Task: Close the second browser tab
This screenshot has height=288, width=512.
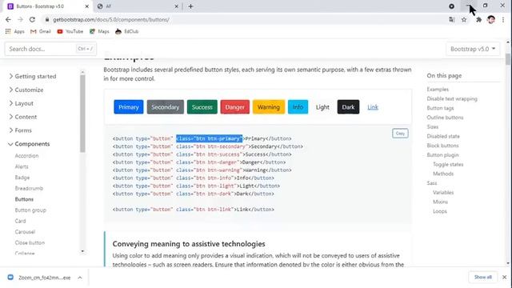Action: (x=176, y=6)
